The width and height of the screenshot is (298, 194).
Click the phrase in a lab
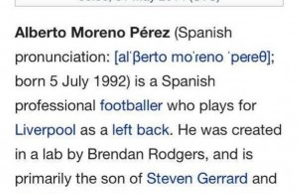coord(39,154)
